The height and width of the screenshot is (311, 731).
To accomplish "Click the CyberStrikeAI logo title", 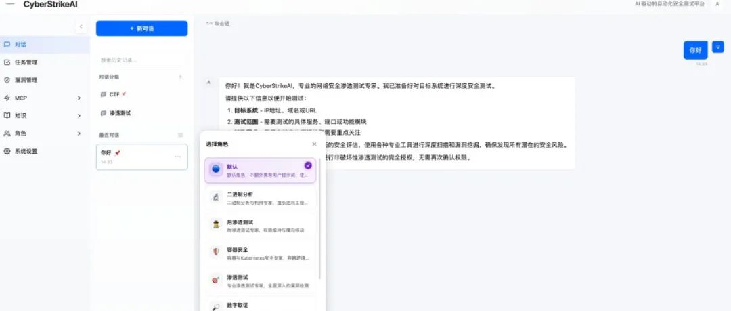I will 50,5.
